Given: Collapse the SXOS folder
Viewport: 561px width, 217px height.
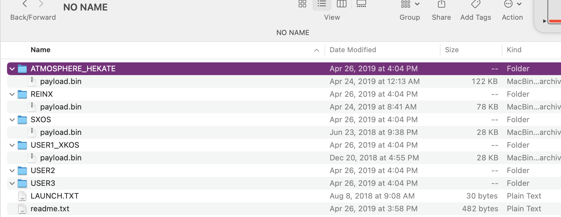Looking at the screenshot, I should [12, 120].
